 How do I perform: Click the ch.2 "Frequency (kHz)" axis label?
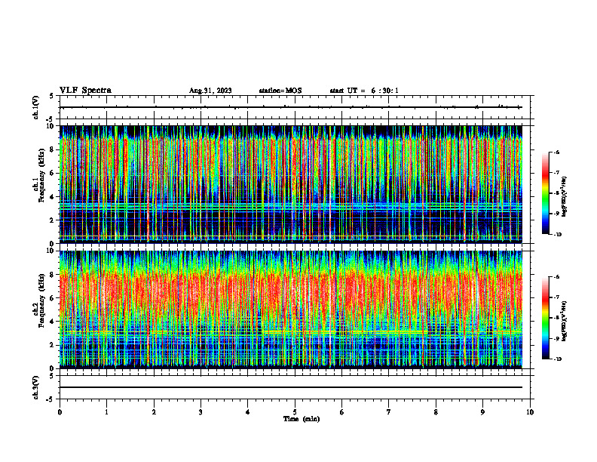(41, 300)
